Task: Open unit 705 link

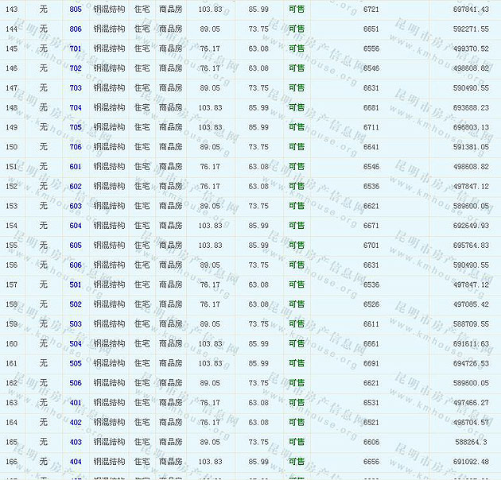Action: coord(76,127)
